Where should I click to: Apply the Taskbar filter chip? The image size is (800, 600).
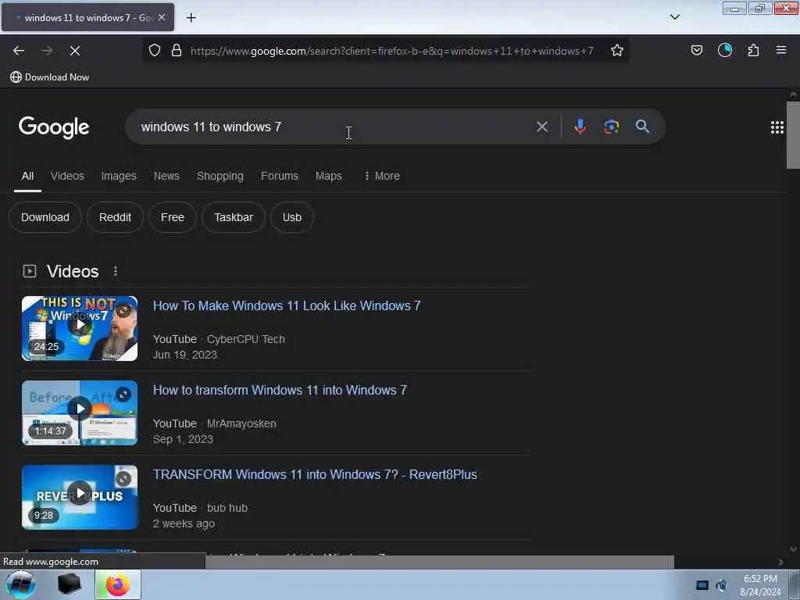(x=234, y=217)
